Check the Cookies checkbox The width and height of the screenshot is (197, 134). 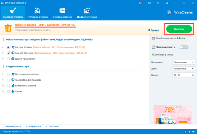pos(8,91)
